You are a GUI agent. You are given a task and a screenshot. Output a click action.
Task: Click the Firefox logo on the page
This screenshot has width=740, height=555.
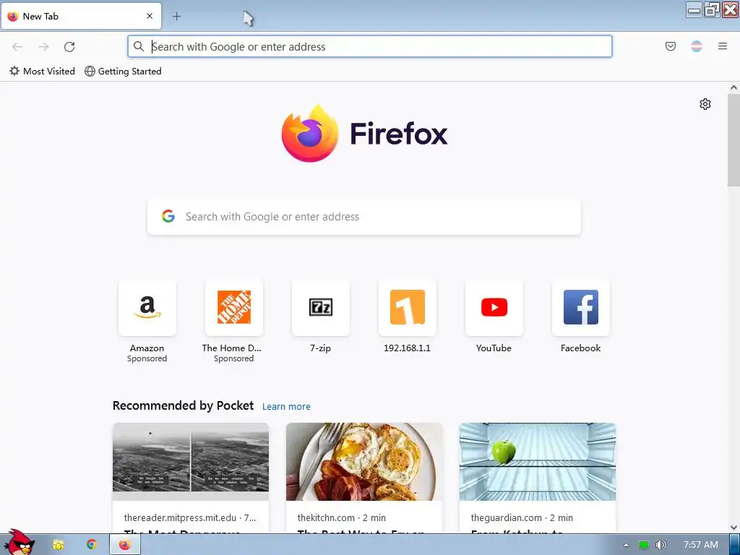pyautogui.click(x=364, y=133)
